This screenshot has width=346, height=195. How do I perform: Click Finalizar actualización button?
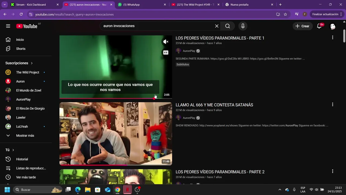point(325,14)
